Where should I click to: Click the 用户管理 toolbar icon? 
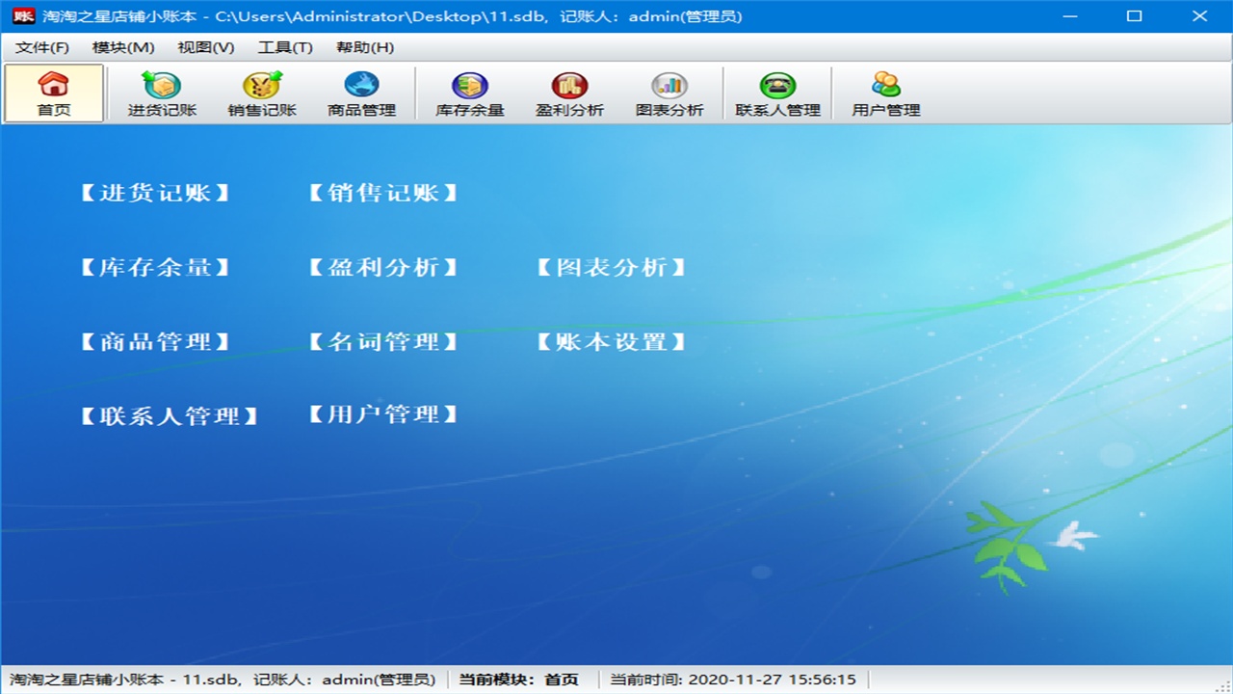click(883, 93)
